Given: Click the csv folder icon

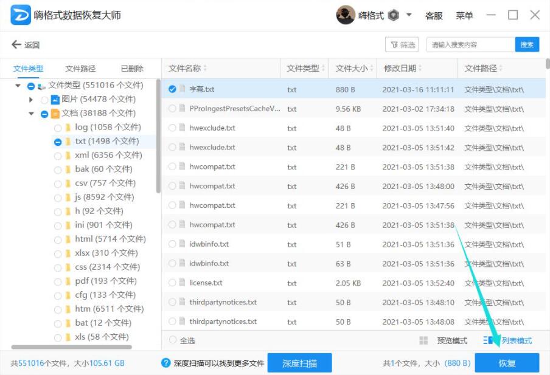Looking at the screenshot, I should pos(68,184).
